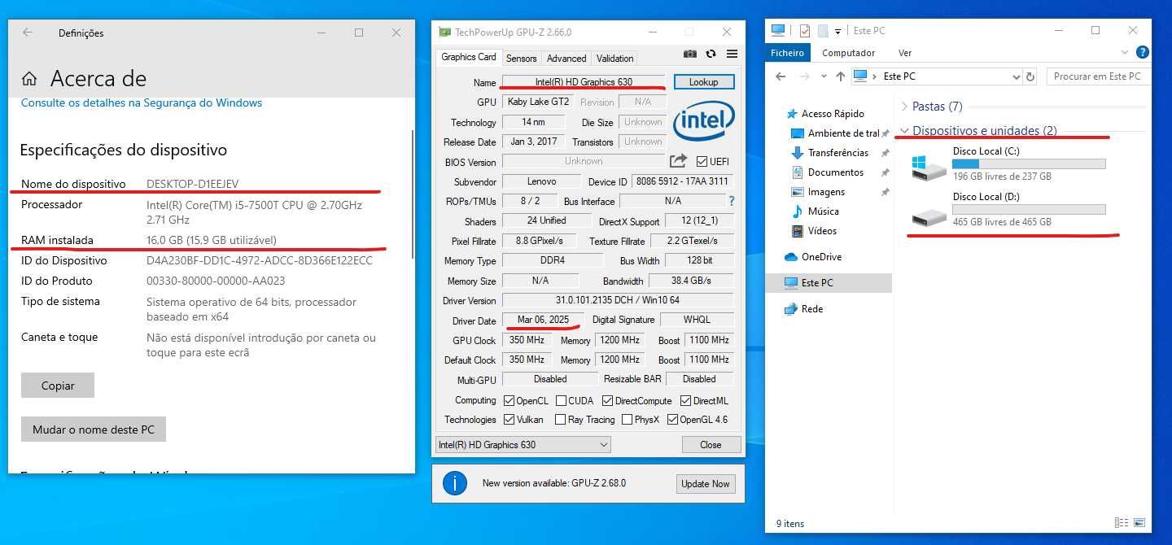The width and height of the screenshot is (1172, 545).
Task: Toggle the DirectML checkbox
Action: 686,400
